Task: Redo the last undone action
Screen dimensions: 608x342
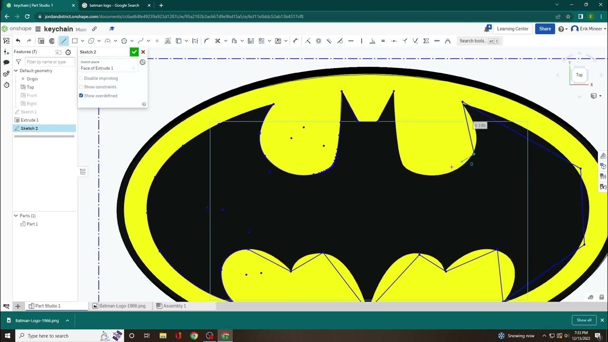Action: (x=29, y=41)
